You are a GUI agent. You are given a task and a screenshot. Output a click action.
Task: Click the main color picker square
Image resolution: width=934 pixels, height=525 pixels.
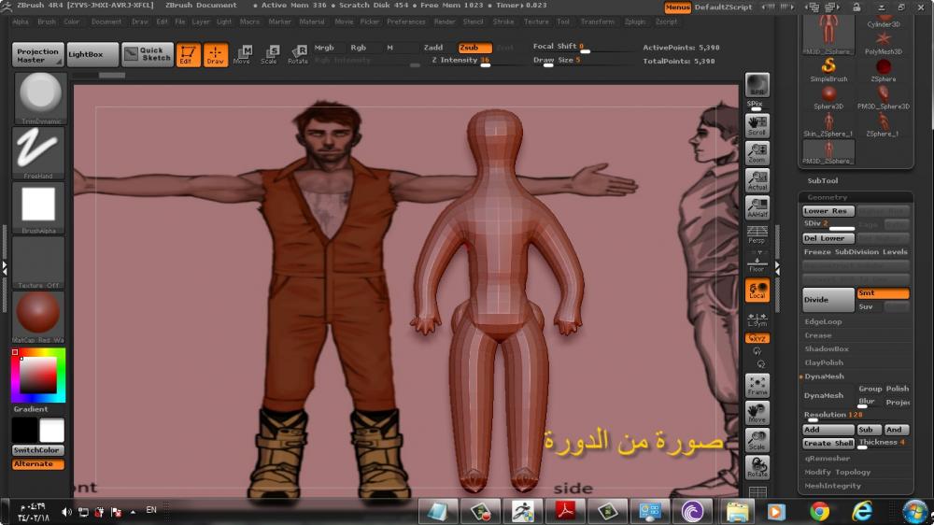pos(38,376)
